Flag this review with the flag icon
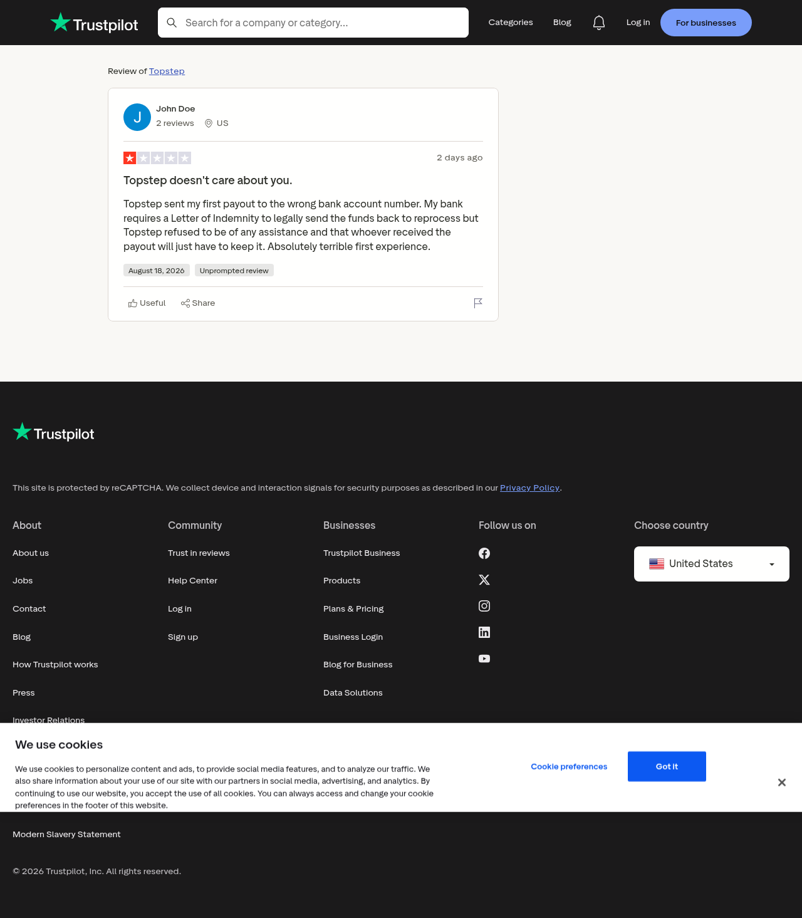Viewport: 802px width, 918px height. coord(478,303)
